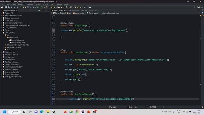The height and width of the screenshot is (115, 204).
Task: Open the Project menu
Action: (x=46, y=4)
